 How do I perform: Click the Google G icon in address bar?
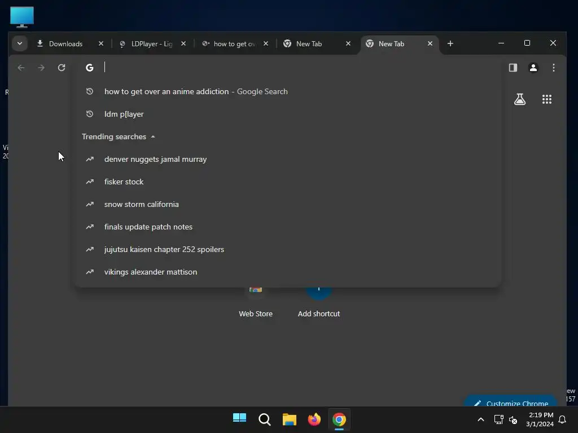pyautogui.click(x=90, y=68)
